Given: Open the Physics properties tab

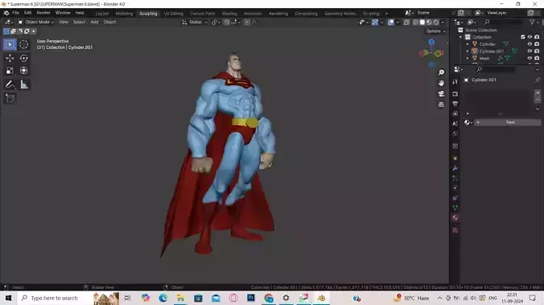Looking at the screenshot, I should (x=455, y=188).
